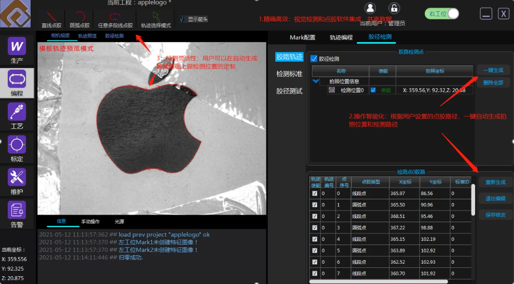Toggle the enable checkbox for point 1 row

(315, 205)
